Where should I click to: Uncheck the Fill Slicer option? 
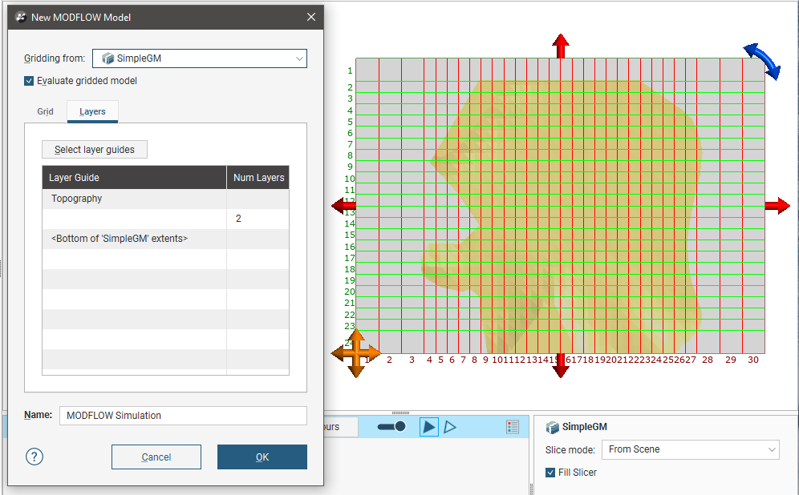click(549, 472)
